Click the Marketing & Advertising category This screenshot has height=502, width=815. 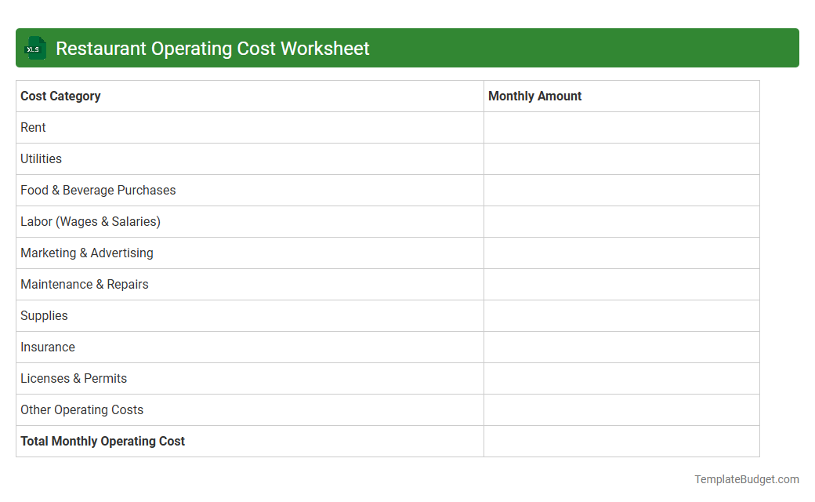click(x=86, y=253)
